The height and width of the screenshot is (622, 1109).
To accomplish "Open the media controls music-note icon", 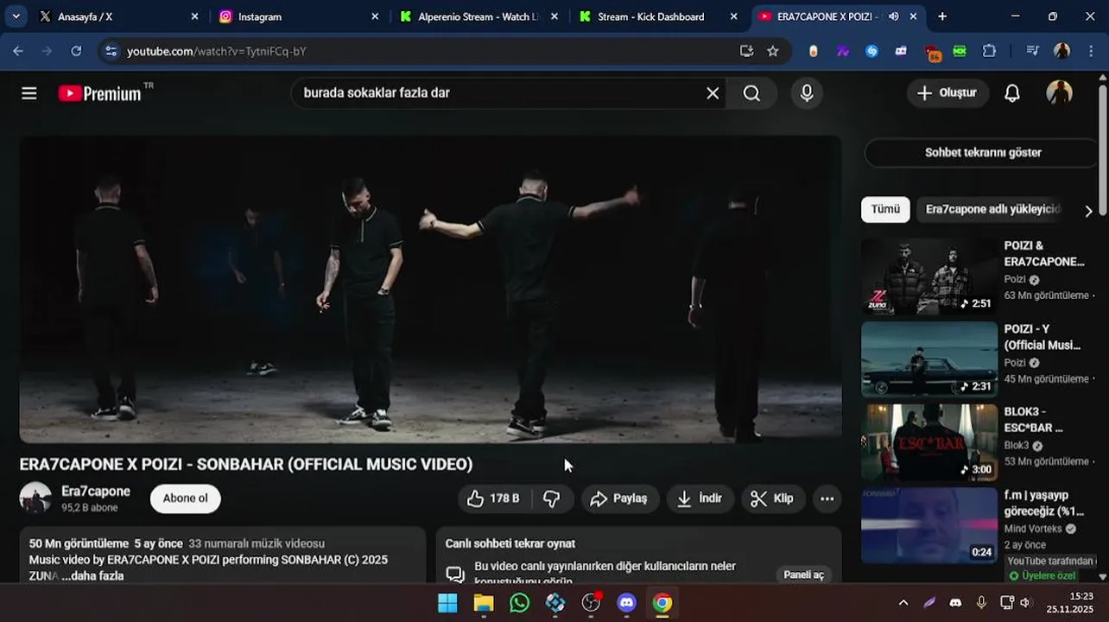I will 1032,52.
